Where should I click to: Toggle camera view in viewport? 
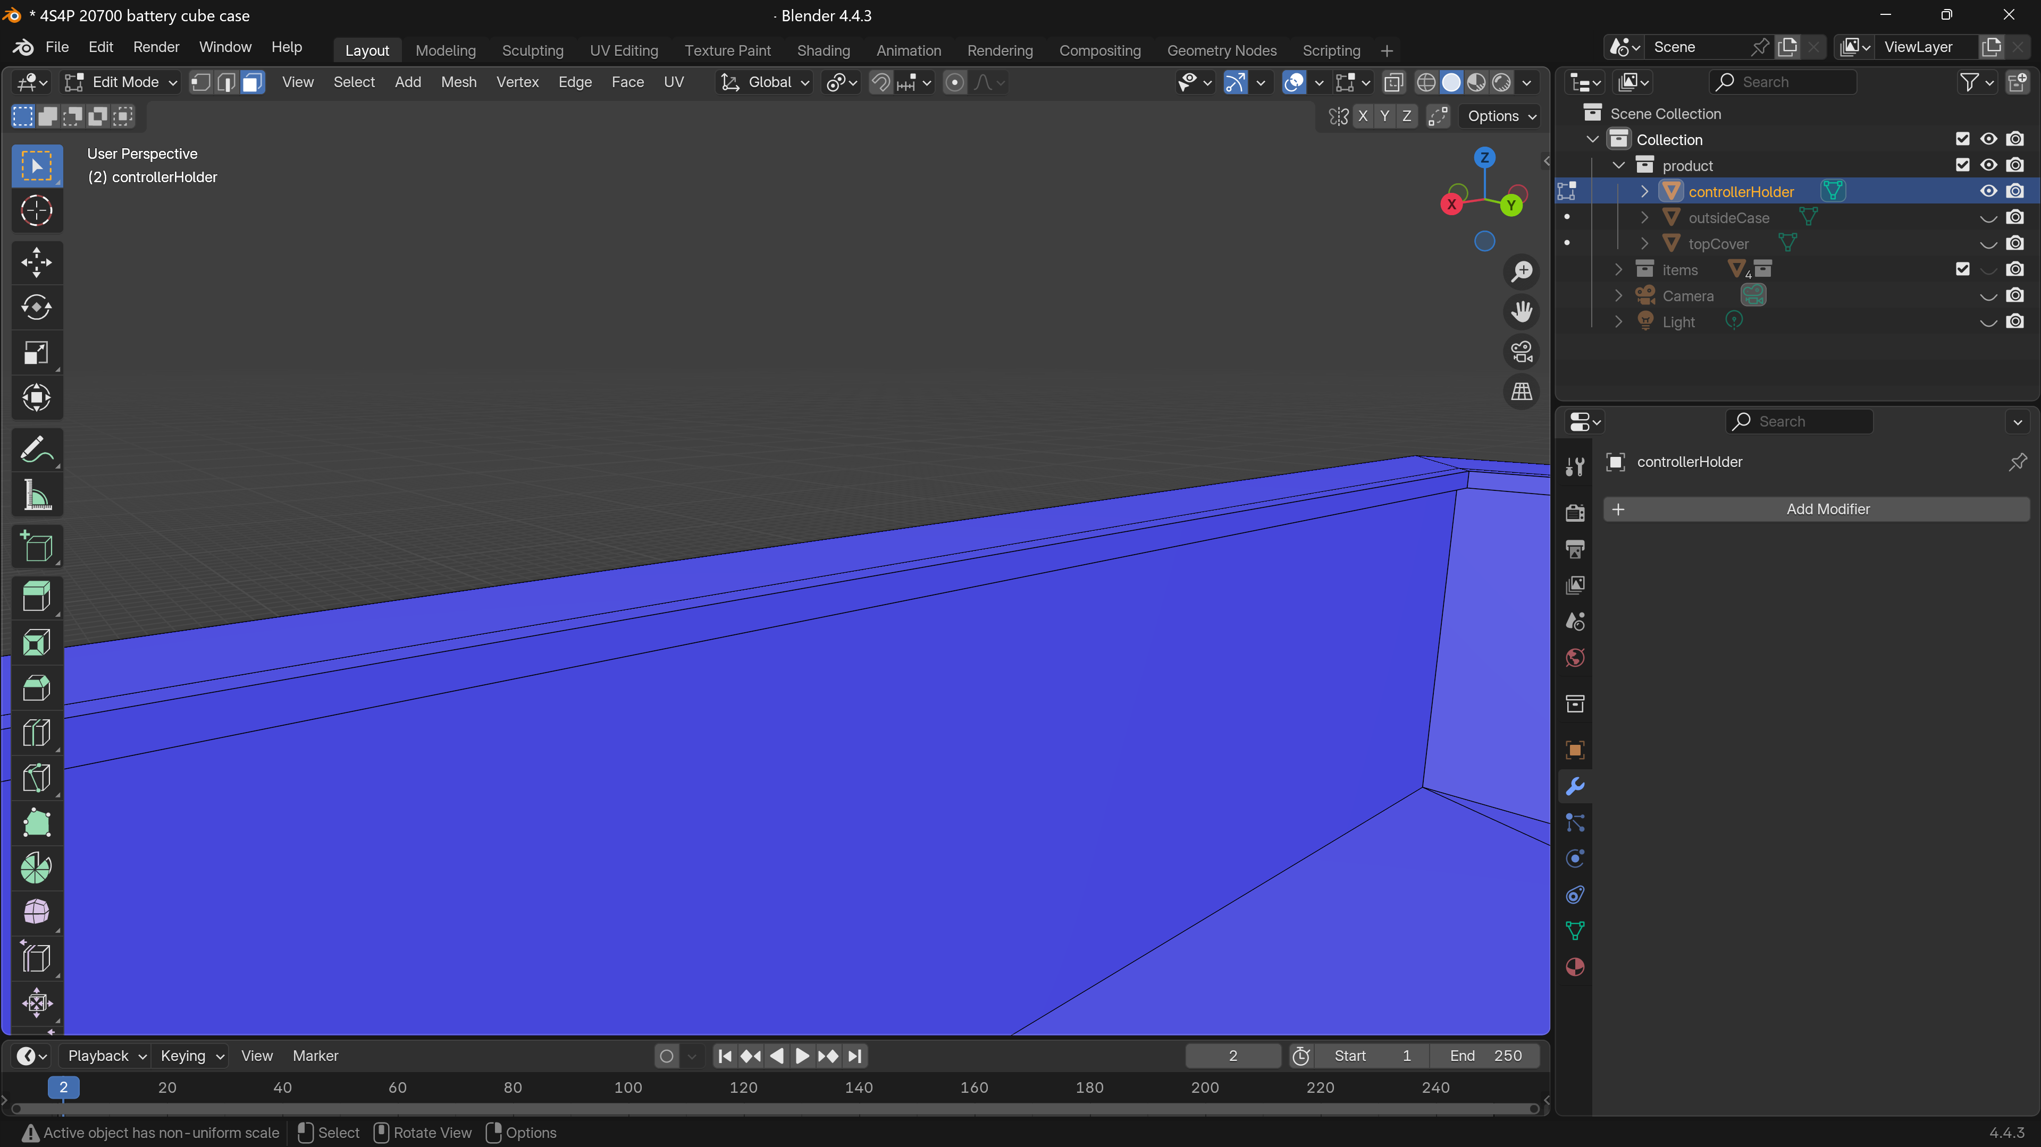click(x=1521, y=352)
